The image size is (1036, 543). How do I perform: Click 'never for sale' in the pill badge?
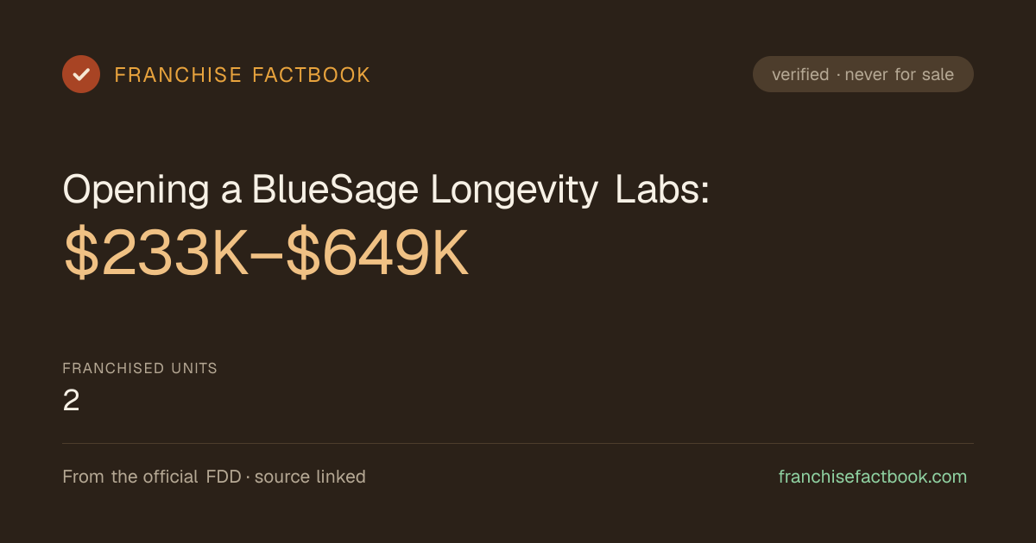point(900,74)
